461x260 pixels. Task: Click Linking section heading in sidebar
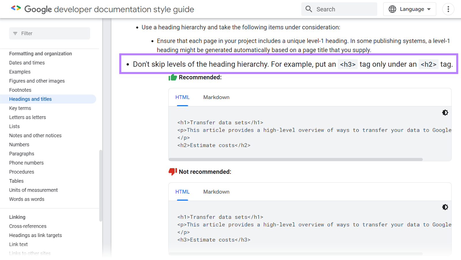[17, 217]
